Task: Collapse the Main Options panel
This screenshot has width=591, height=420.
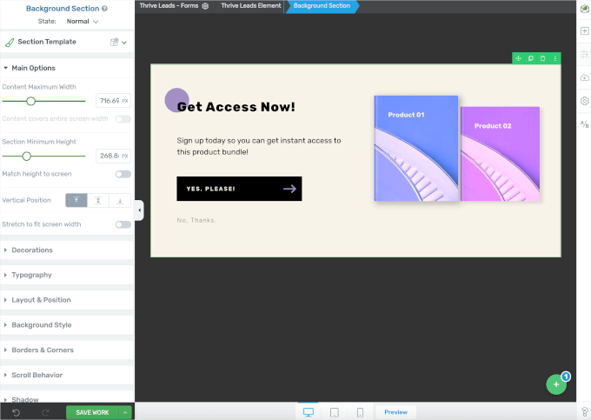Action: pyautogui.click(x=67, y=68)
